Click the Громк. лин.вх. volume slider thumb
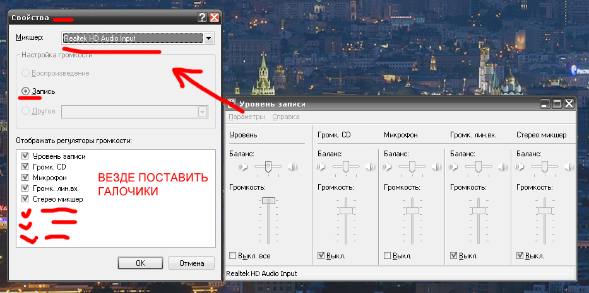Viewport: 589px width, 293px height. tap(479, 210)
